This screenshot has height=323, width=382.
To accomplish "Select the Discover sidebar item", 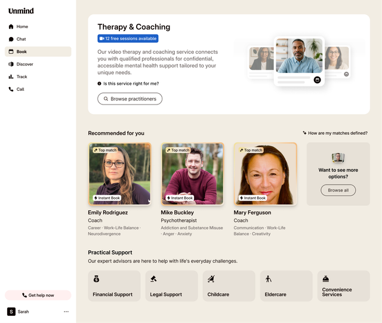I will click(x=24, y=64).
